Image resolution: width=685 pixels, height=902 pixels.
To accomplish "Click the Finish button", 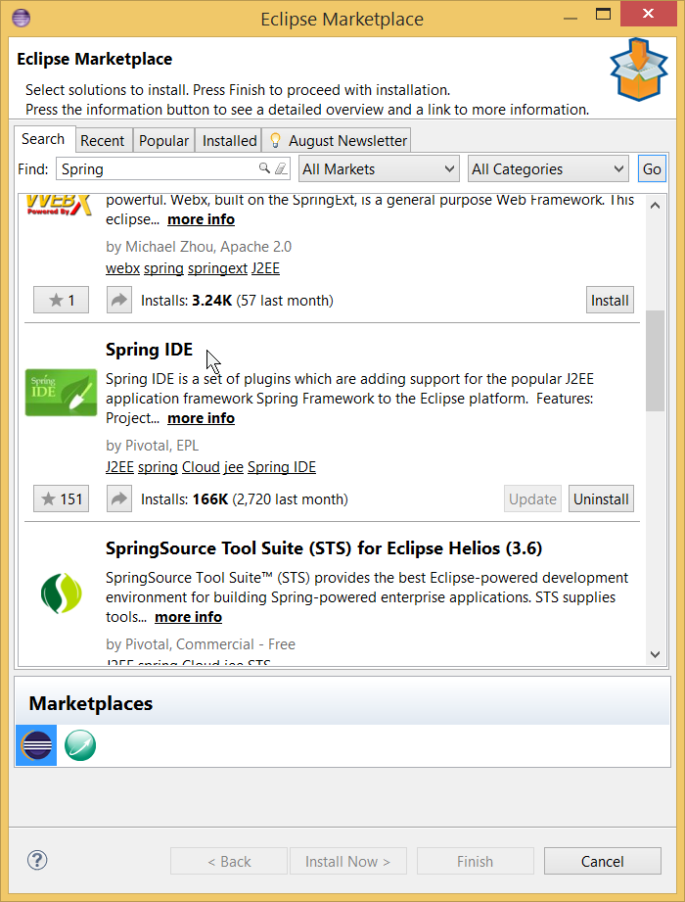I will 476,861.
